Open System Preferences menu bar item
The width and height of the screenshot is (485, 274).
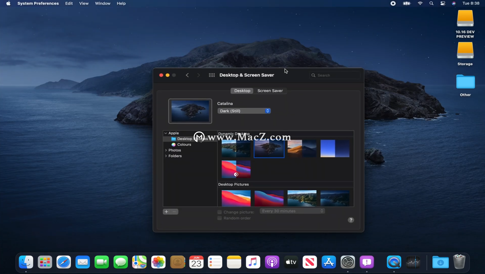pos(38,3)
